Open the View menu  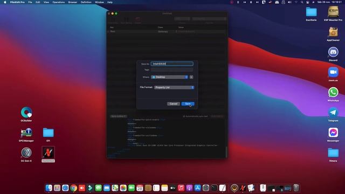click(x=46, y=2)
